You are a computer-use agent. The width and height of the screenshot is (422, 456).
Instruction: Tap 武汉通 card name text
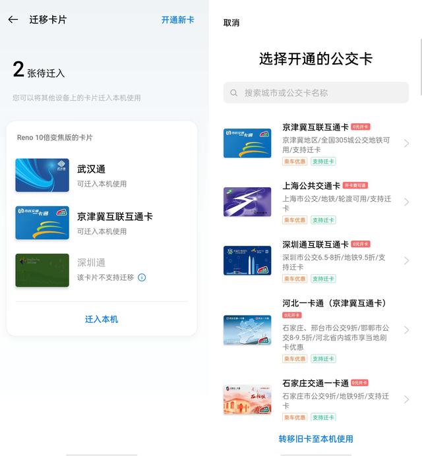(91, 169)
